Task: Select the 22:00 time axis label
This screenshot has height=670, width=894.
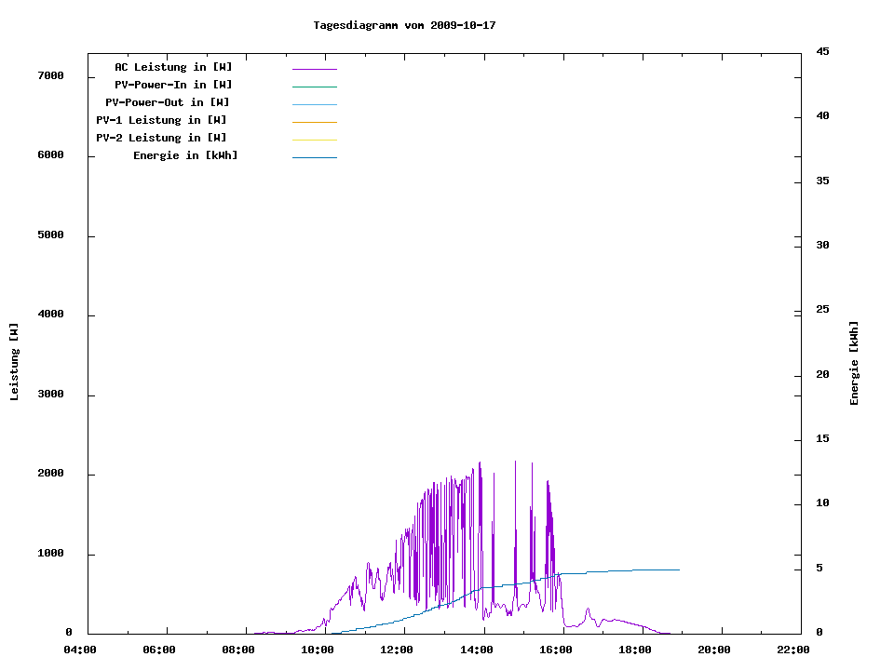Action: [x=792, y=650]
